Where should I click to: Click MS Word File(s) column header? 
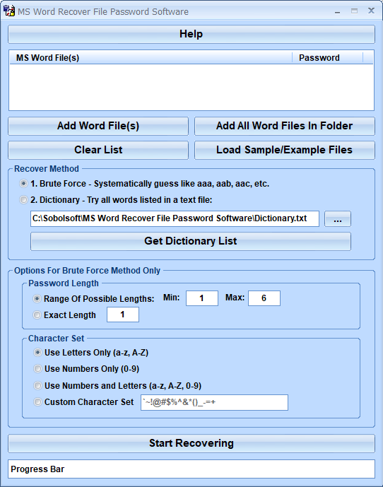[151, 58]
